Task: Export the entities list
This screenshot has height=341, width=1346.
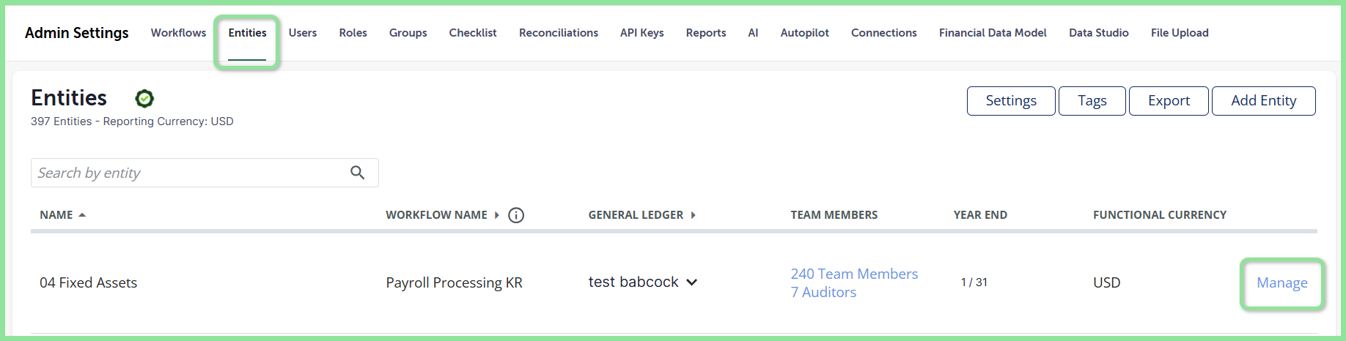Action: coord(1169,101)
